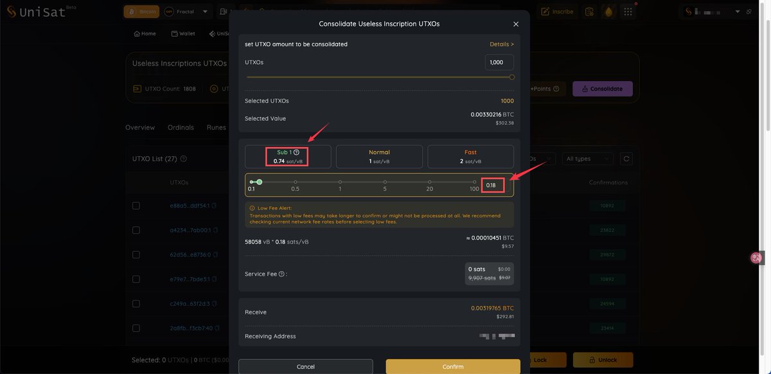Viewport: 771px width, 374px height.
Task: Click the Cancel button
Action: point(306,367)
